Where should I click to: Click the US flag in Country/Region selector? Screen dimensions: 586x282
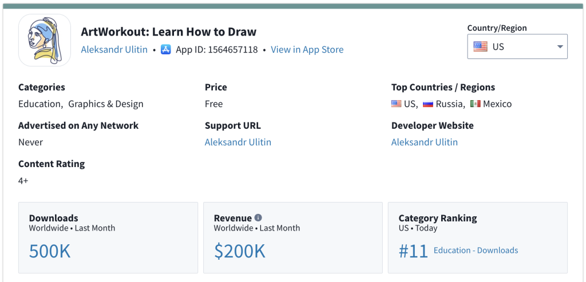[480, 47]
